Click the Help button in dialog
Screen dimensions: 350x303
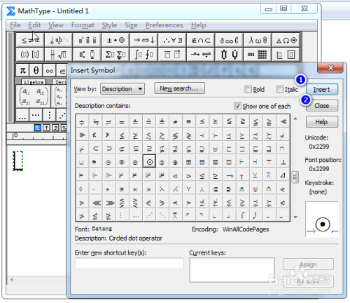[322, 122]
